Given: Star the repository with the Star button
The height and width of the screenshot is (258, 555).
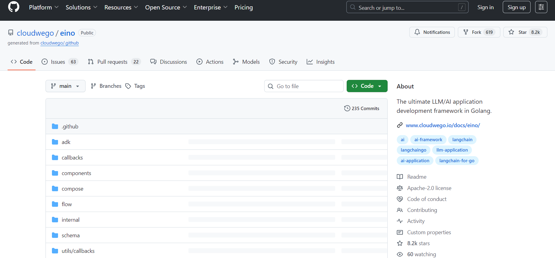Looking at the screenshot, I should pos(525,32).
